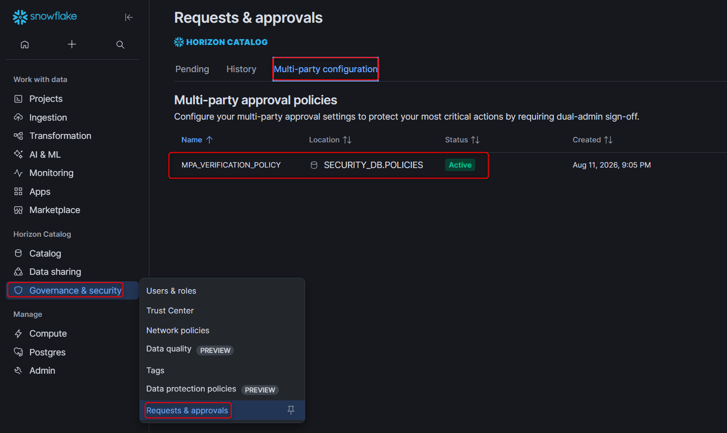
Task: Click the database icon beside SECURITY_DB.POLICIES
Action: [314, 165]
